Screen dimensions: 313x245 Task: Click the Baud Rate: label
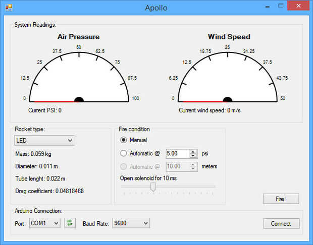[x=96, y=224]
